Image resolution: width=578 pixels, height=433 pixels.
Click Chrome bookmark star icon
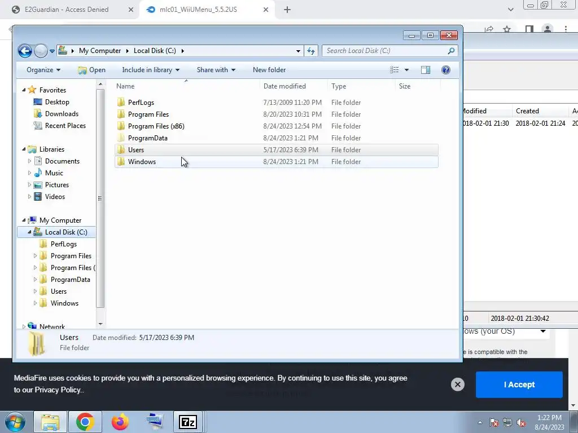tap(507, 29)
